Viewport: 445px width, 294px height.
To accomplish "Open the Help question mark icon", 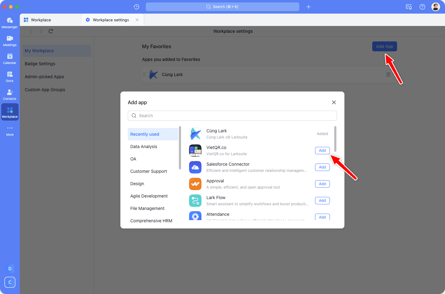I will pos(422,6).
